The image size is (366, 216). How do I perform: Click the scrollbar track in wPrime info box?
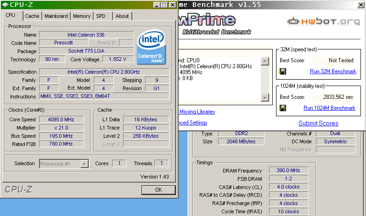265,80
